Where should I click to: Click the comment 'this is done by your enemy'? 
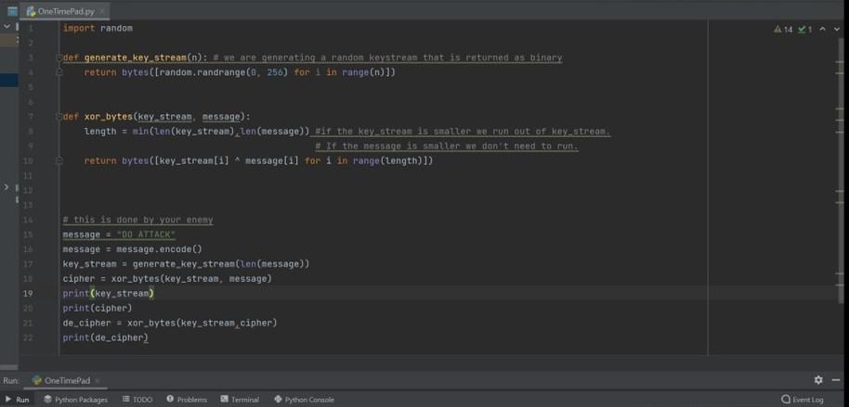[x=137, y=220]
